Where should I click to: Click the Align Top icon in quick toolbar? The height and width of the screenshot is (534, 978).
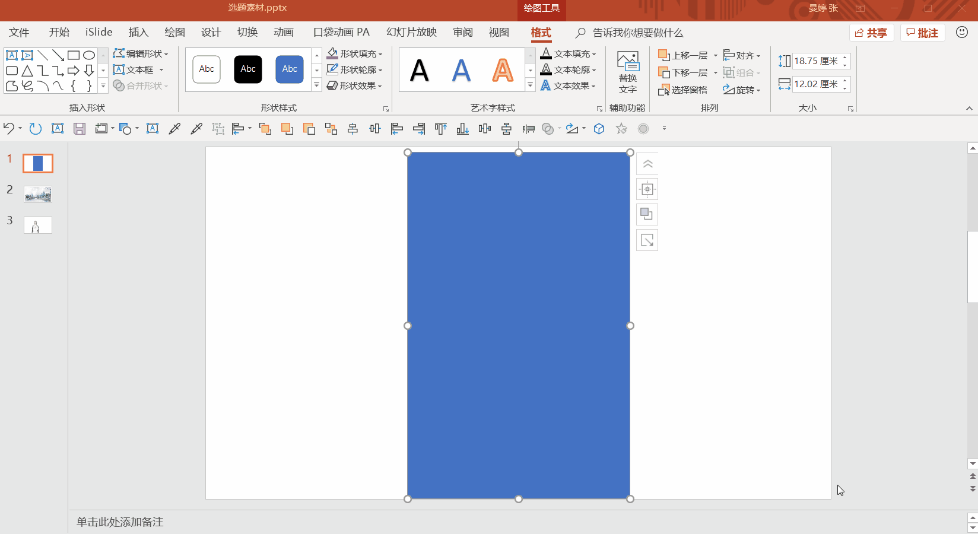coord(441,129)
